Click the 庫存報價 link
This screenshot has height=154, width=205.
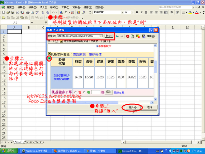tap(95, 54)
